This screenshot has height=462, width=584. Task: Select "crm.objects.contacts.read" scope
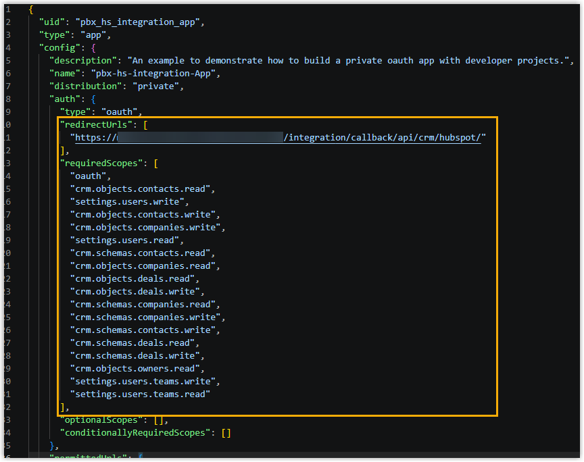(x=141, y=189)
